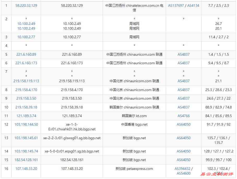Select latency value 11.4 / 2.7 / 2
The height and width of the screenshot is (179, 237).
point(218,37)
